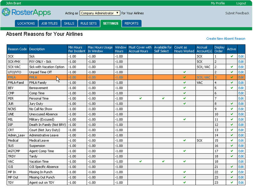Click Must Cover checkmark for Personal Time
The image size is (253, 190).
pyautogui.click(x=140, y=98)
